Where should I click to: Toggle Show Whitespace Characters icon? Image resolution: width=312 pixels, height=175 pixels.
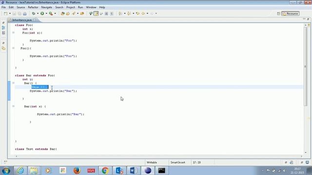click(112, 14)
